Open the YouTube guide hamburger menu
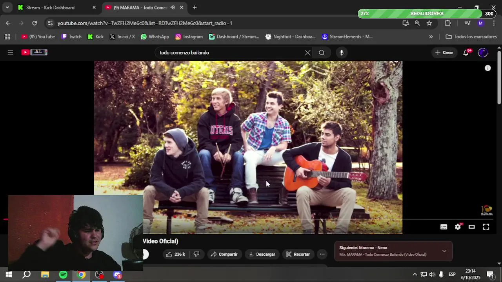Screen dimensions: 502x282 pos(11,52)
